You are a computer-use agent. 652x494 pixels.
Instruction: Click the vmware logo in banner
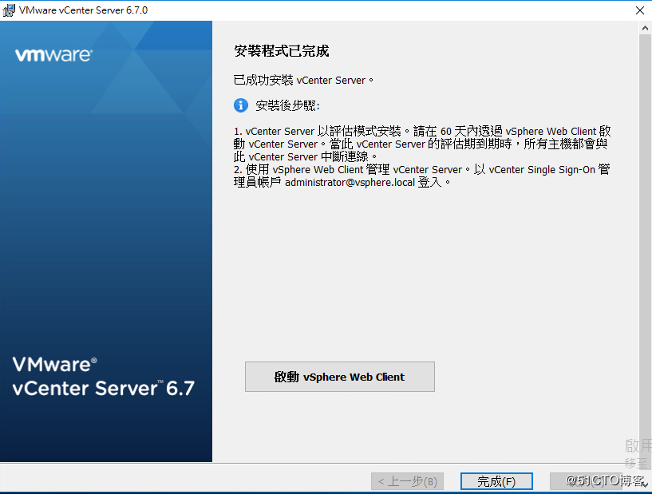pyautogui.click(x=53, y=55)
